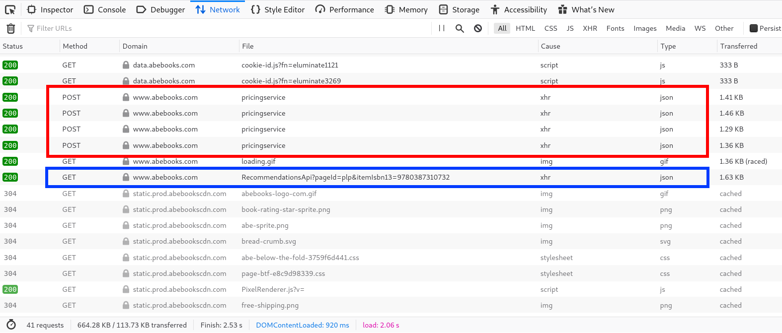
Task: Open the Performance tab
Action: (345, 9)
